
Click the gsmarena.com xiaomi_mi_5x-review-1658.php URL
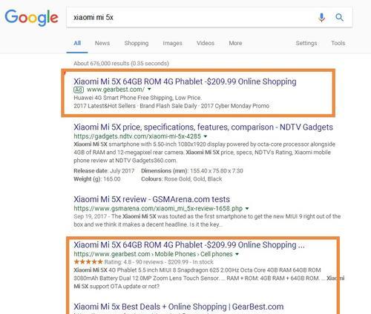pyautogui.click(x=158, y=208)
